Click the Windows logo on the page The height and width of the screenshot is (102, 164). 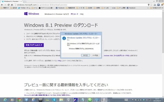32,14
